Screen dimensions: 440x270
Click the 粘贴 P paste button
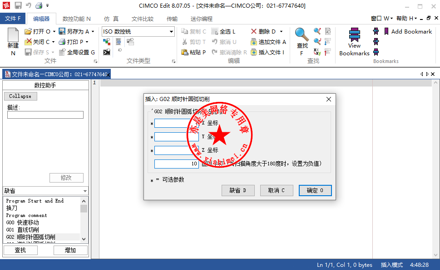pos(193,52)
